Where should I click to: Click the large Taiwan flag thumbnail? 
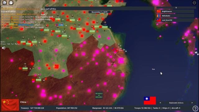(x=150, y=100)
